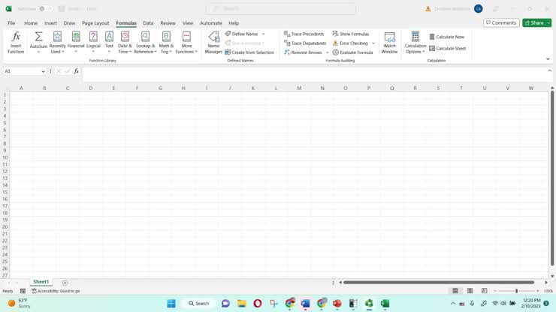Toggle the AutoSave switch
This screenshot has width=556, height=312.
click(46, 9)
